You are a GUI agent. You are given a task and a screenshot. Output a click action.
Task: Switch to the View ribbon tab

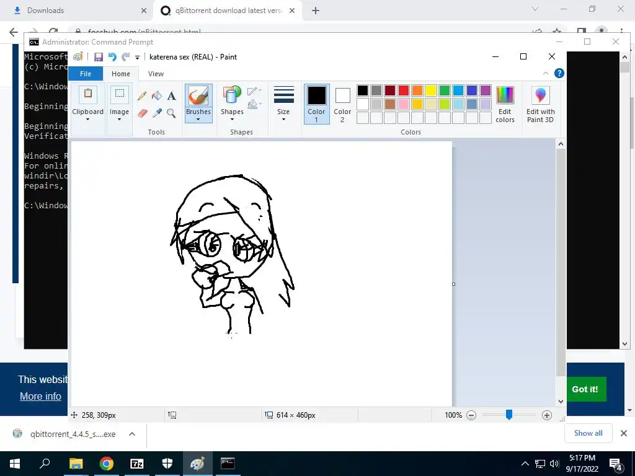[156, 74]
